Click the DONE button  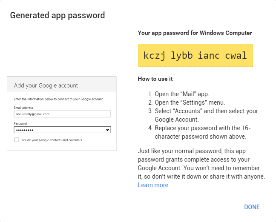252,207
